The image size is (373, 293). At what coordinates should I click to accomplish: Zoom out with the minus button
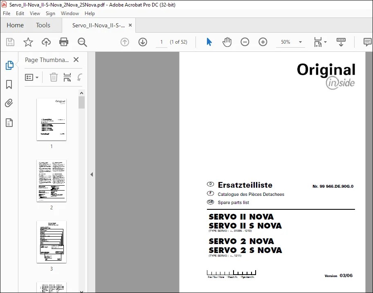click(x=245, y=42)
